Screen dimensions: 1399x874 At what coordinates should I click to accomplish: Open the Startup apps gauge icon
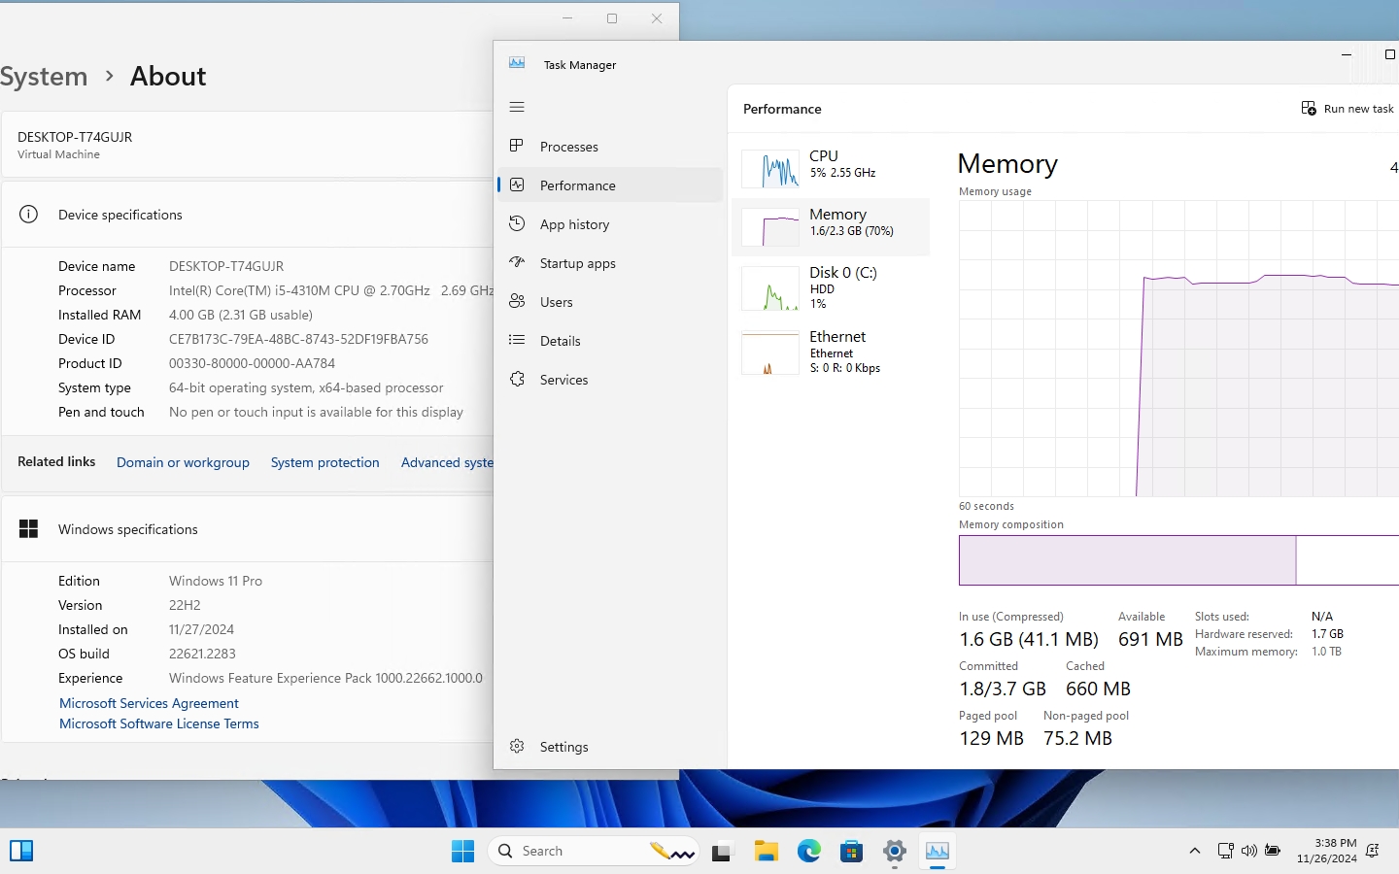[517, 262]
